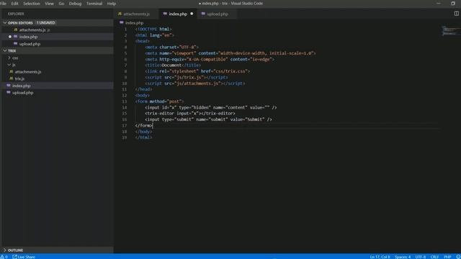Select the index.php editor tab

click(178, 14)
